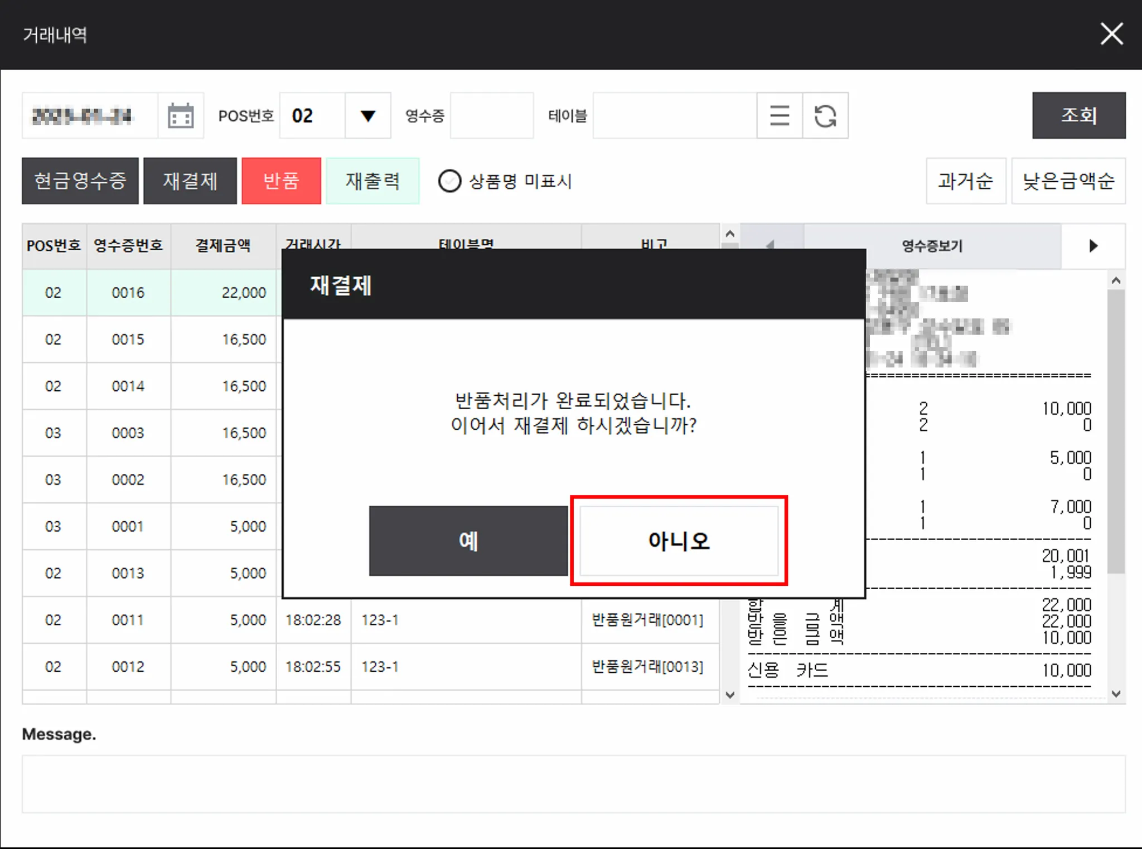Sort by 낮은금액순 order
Viewport: 1142px width, 849px height.
coord(1068,181)
